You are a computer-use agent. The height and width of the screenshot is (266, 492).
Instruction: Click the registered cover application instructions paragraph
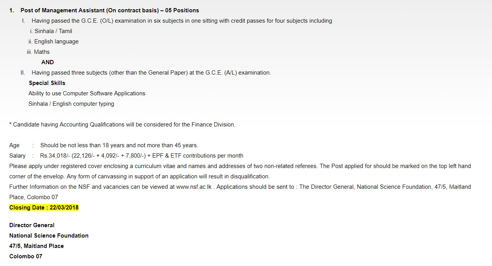[240, 171]
